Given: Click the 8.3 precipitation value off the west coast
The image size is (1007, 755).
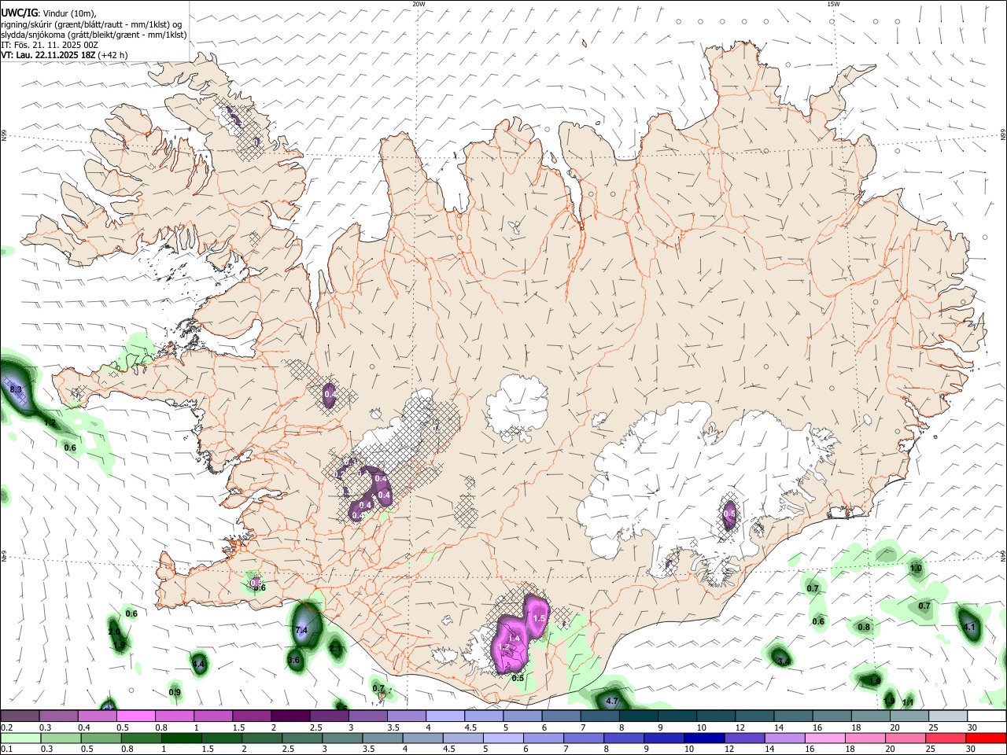Looking at the screenshot, I should click(x=15, y=389).
